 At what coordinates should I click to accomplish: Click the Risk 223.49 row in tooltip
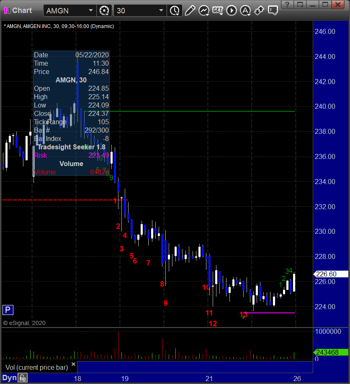71,155
